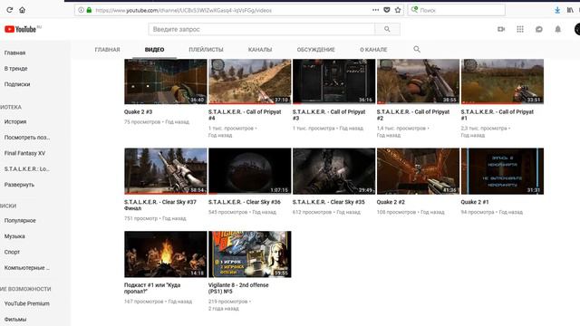Open the page actions three-dots menu in the address bar
The height and width of the screenshot is (326, 580).
(375, 10)
